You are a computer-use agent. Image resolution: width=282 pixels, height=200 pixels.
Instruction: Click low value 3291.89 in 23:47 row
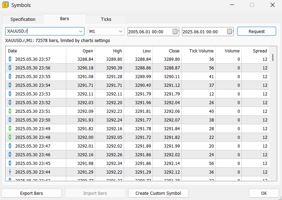143,146
